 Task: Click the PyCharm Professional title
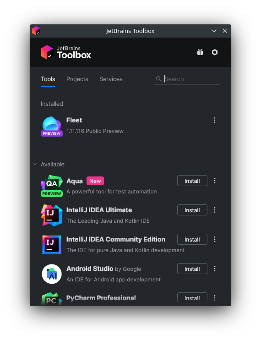pyautogui.click(x=101, y=298)
